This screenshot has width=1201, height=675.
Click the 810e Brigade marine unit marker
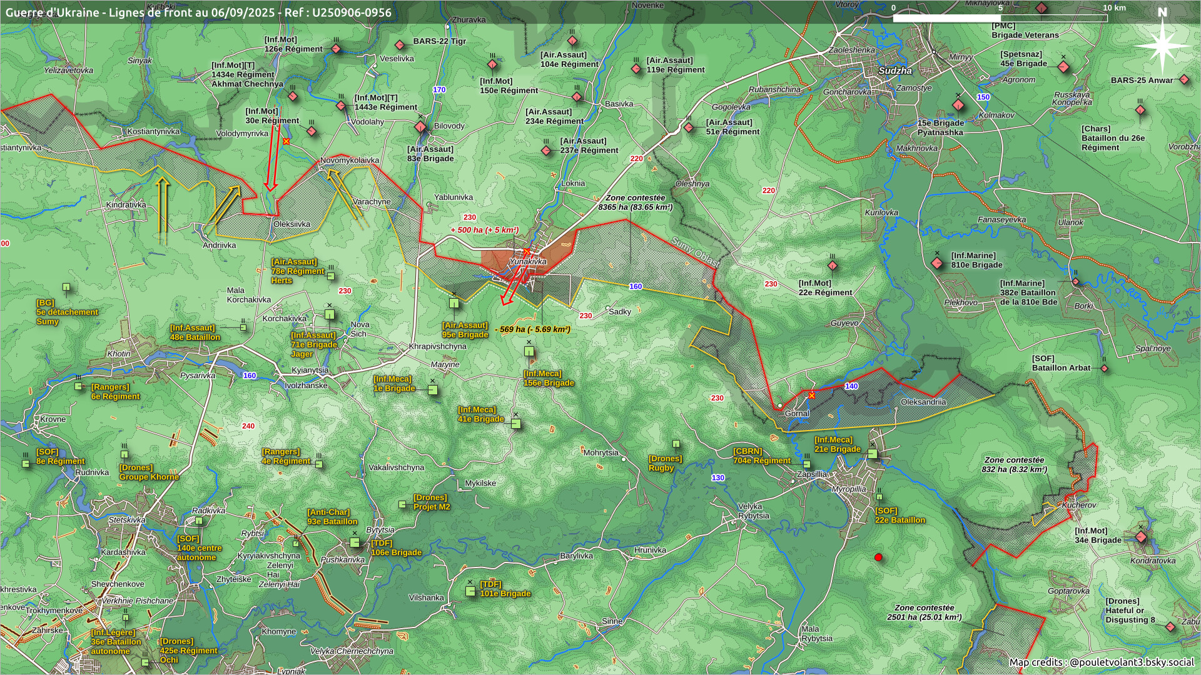pos(937,263)
